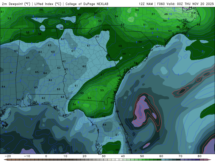Click the blue '11' lifted index contour label
The image size is (215, 161).
point(175,11)
